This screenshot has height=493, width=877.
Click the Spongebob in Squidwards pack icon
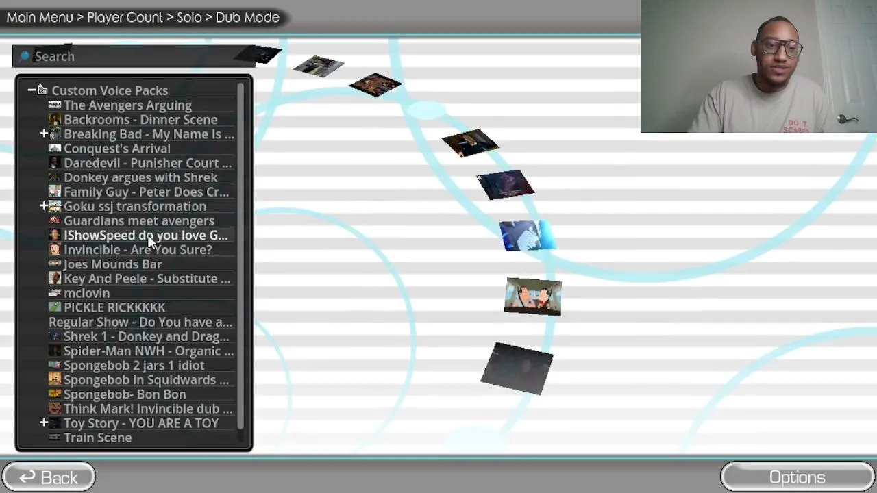55,380
